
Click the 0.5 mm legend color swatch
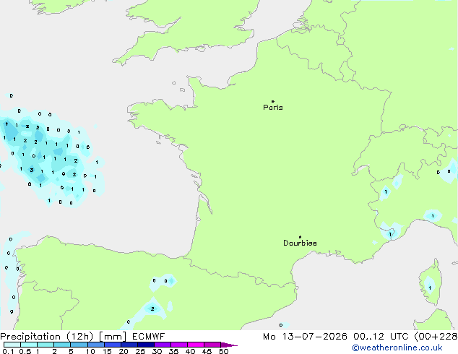[x=29, y=345]
